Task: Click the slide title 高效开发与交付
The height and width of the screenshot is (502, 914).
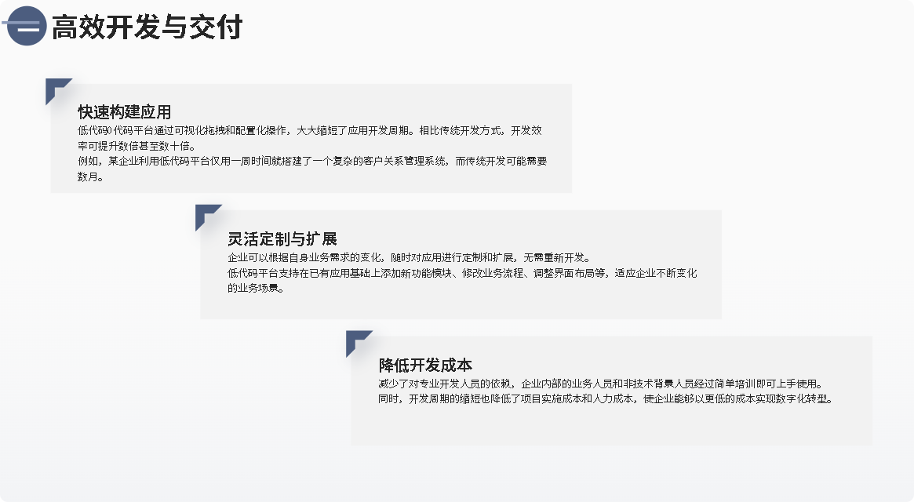Action: 147,27
